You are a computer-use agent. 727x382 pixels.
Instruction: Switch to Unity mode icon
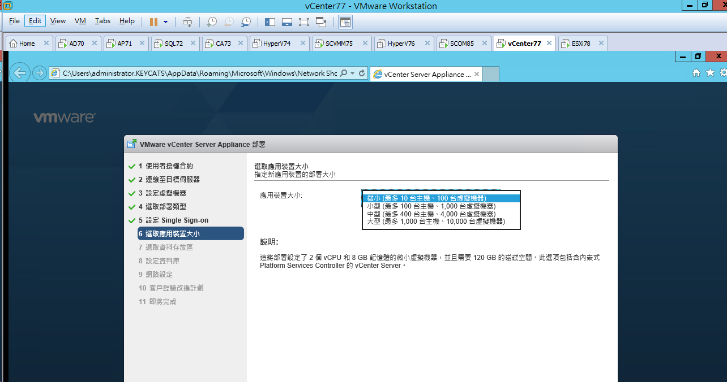[x=321, y=22]
